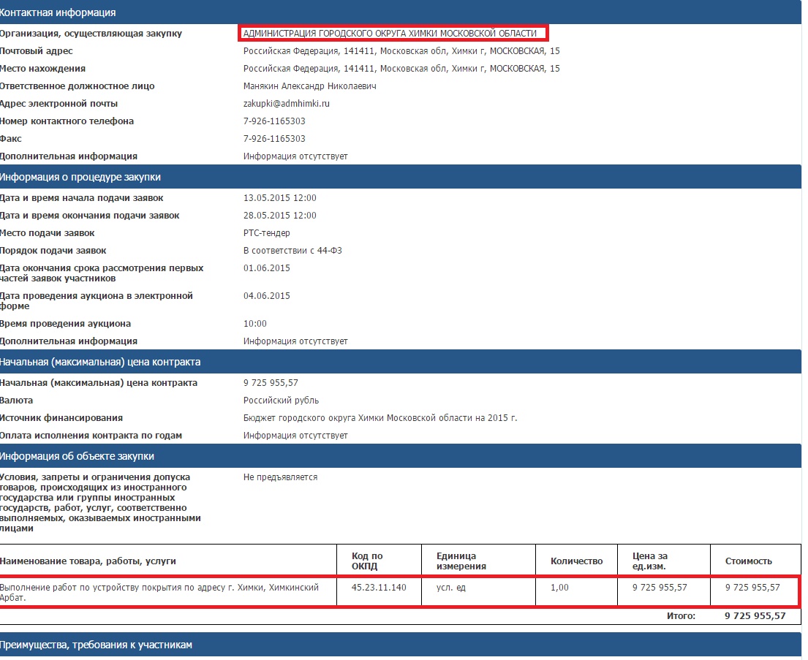This screenshot has width=808, height=660.
Task: Click the 'Количество' column header
Action: pyautogui.click(x=576, y=561)
